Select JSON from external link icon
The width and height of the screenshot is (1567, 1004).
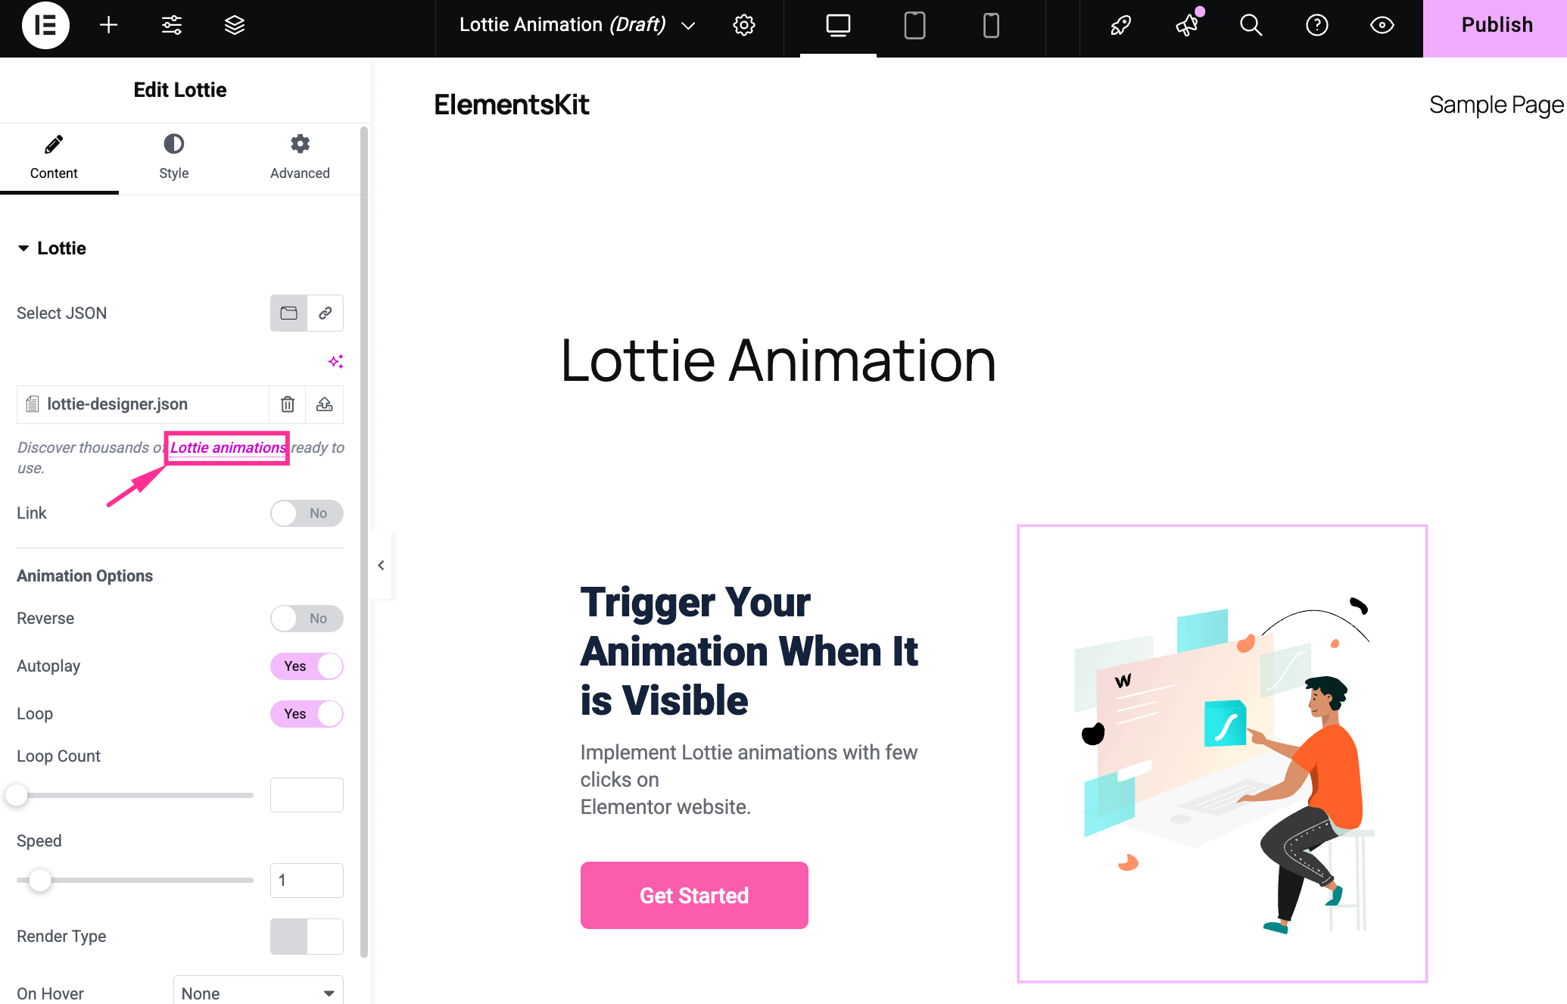(325, 313)
